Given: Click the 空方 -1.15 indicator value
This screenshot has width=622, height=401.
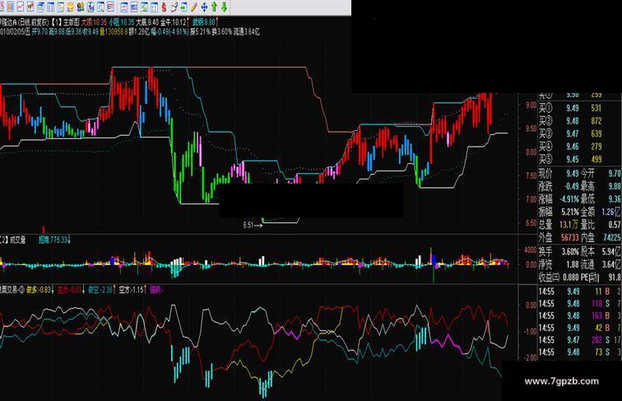Looking at the screenshot, I should (x=132, y=290).
